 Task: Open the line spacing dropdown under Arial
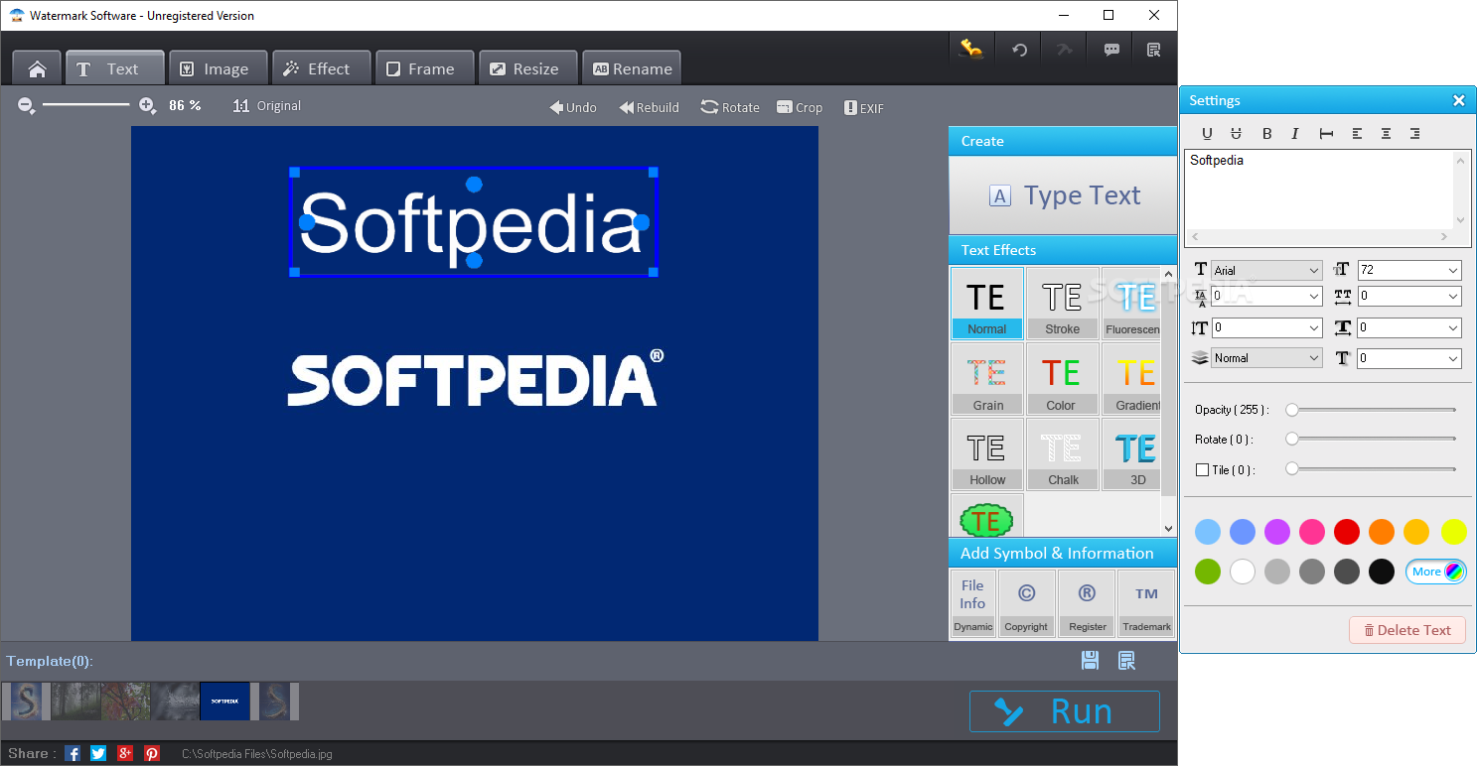[1265, 296]
